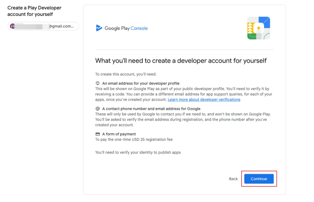The height and width of the screenshot is (202, 314).
Task: Click the Create a Play Developer account title
Action: 34,11
